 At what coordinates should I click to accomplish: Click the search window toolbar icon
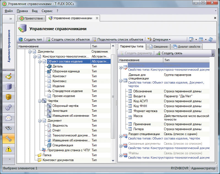201,39
